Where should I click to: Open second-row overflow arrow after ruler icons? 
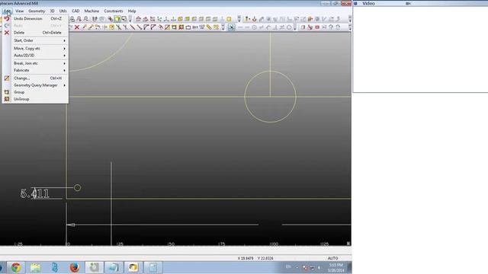(223, 27)
